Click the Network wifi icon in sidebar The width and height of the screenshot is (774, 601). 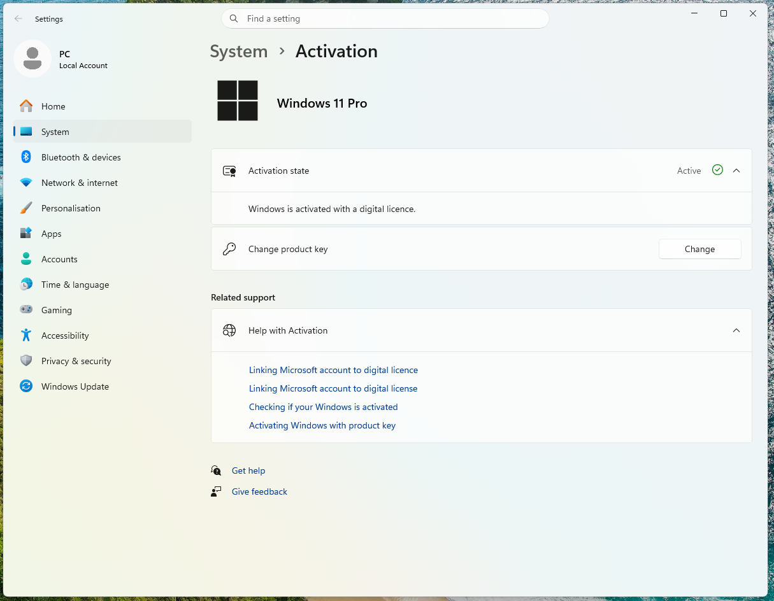click(x=26, y=183)
